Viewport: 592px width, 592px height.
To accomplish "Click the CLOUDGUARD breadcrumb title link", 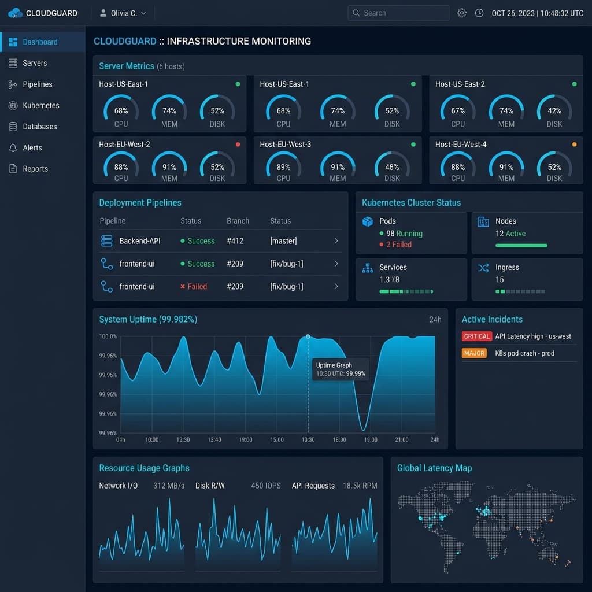I will click(125, 41).
